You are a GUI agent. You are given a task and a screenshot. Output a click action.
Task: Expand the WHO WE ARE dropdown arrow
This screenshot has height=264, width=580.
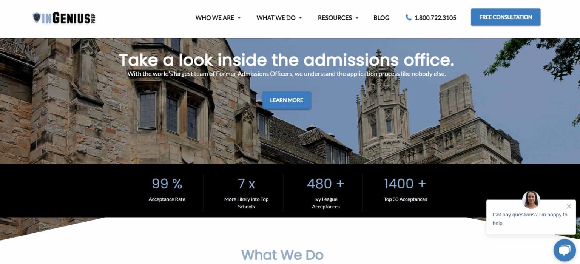(x=239, y=18)
